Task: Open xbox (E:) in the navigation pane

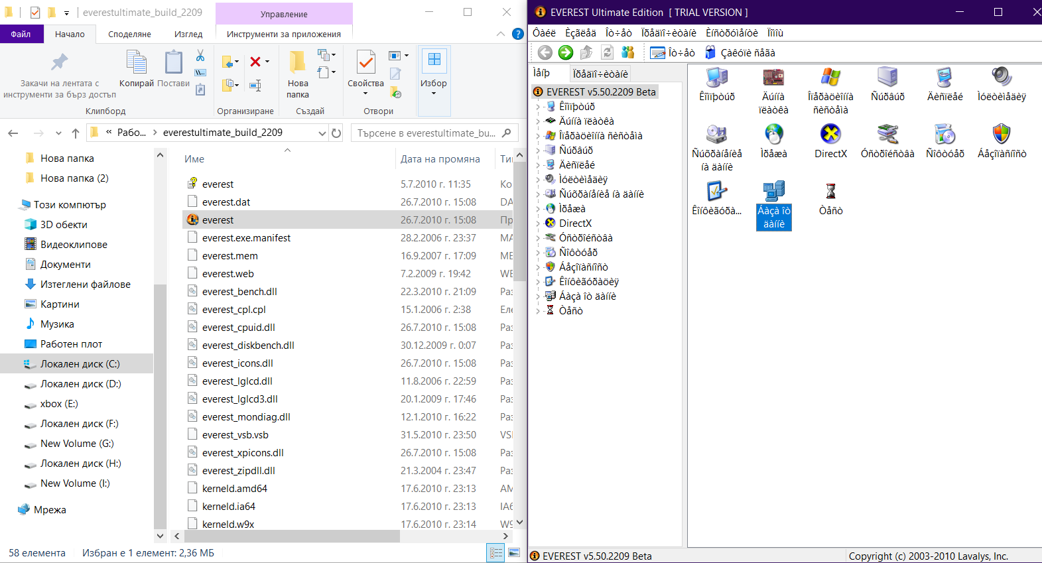Action: pos(59,404)
